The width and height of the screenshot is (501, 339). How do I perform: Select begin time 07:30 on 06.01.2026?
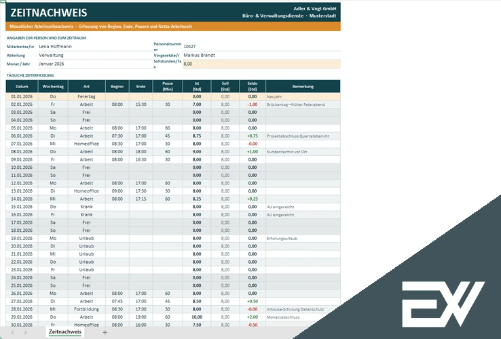coord(117,136)
